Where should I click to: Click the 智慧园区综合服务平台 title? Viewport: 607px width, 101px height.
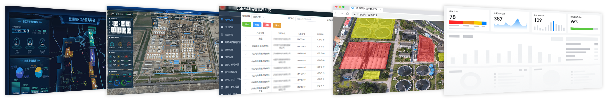[x=82, y=20]
